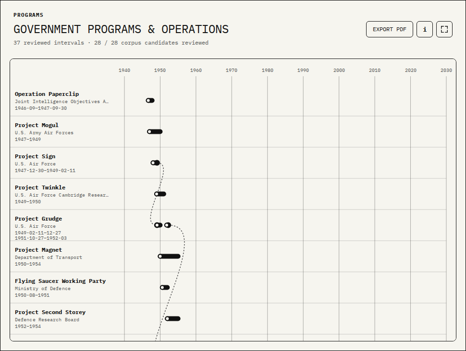Click 'U.S. Air Force Cambridge Resear…' text
This screenshot has height=351, width=466.
click(62, 195)
